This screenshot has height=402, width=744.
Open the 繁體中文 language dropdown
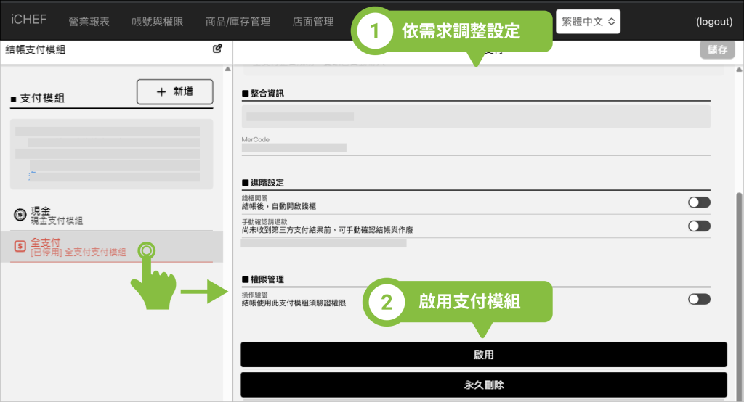click(x=588, y=21)
